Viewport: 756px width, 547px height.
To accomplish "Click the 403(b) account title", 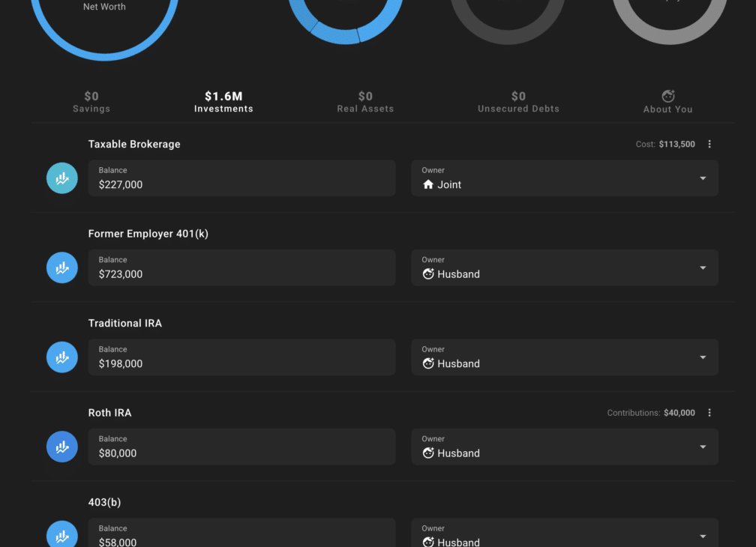I will point(105,502).
